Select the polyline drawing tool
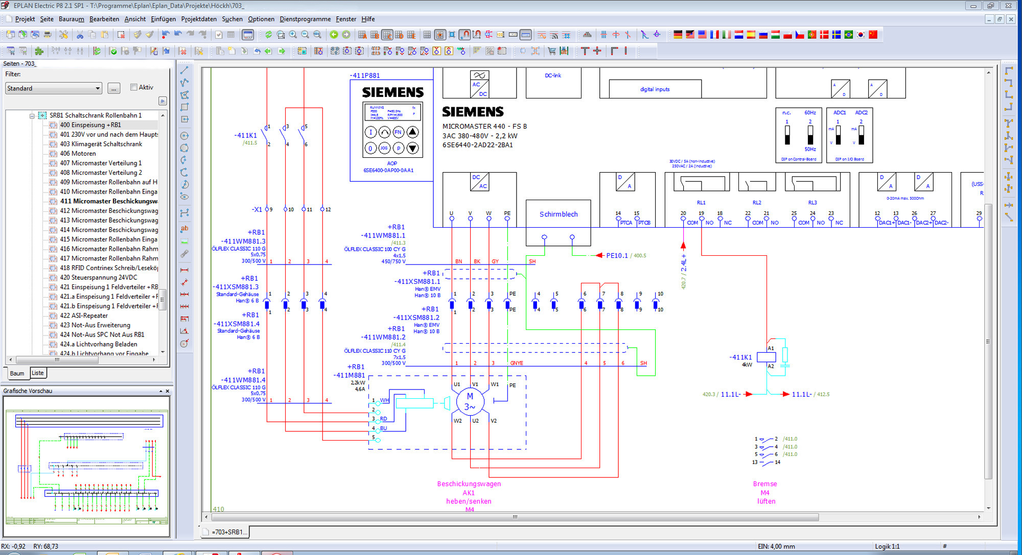The image size is (1022, 555). [184, 83]
